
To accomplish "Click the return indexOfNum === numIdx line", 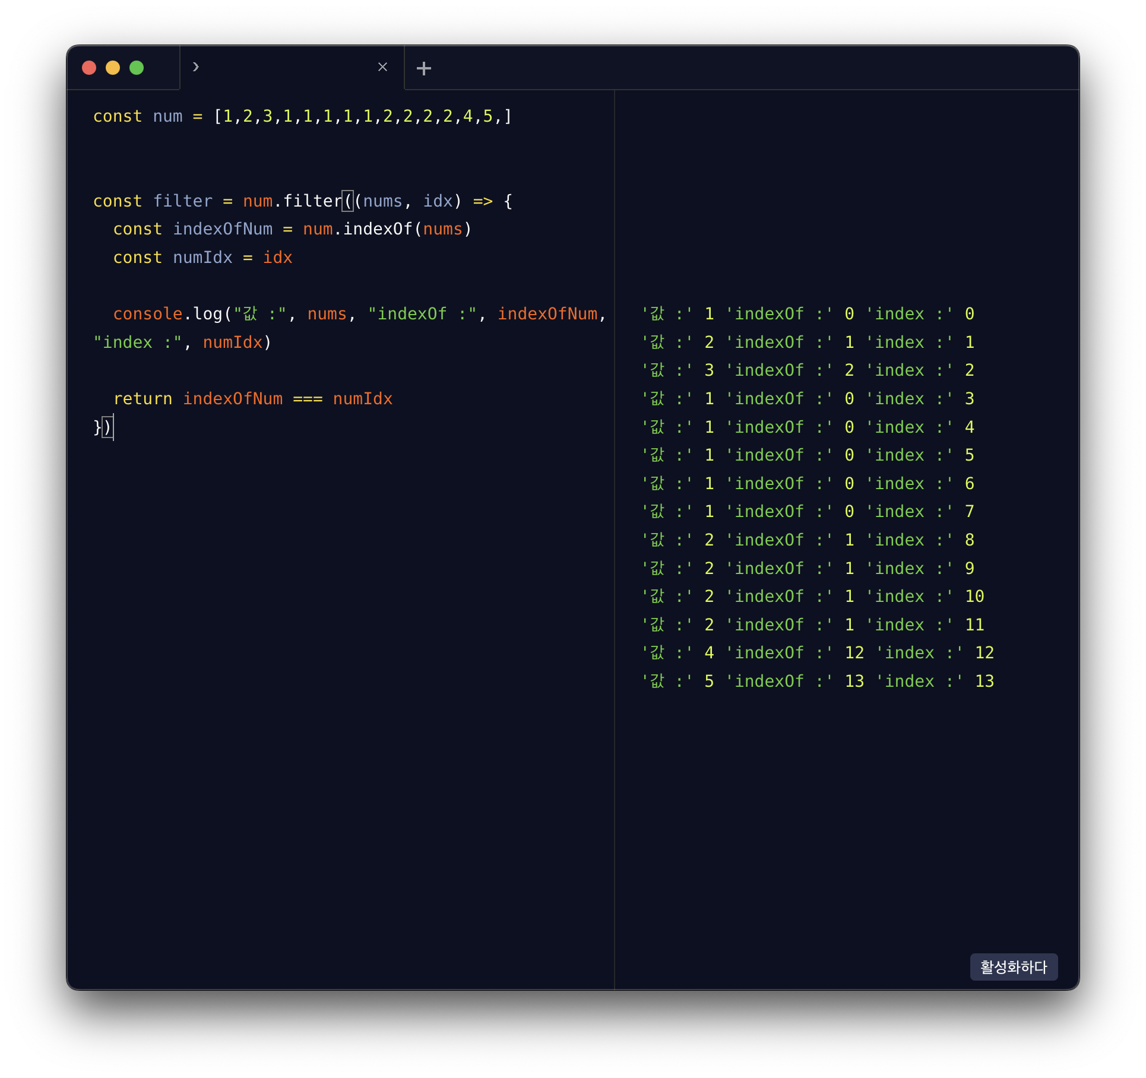I will pyautogui.click(x=252, y=399).
